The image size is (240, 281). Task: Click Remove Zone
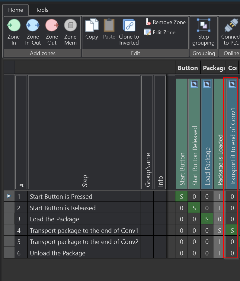165,22
